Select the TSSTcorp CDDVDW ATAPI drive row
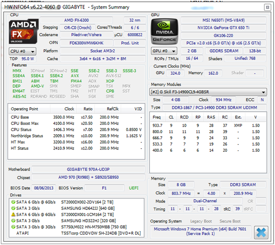The height and width of the screenshot is (245, 275). click(x=76, y=233)
